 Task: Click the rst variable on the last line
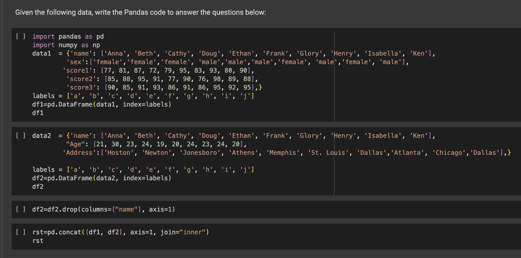click(x=38, y=241)
